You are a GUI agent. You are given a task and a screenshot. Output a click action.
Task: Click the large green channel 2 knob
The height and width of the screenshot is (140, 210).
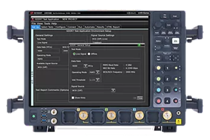pyautogui.click(x=159, y=79)
